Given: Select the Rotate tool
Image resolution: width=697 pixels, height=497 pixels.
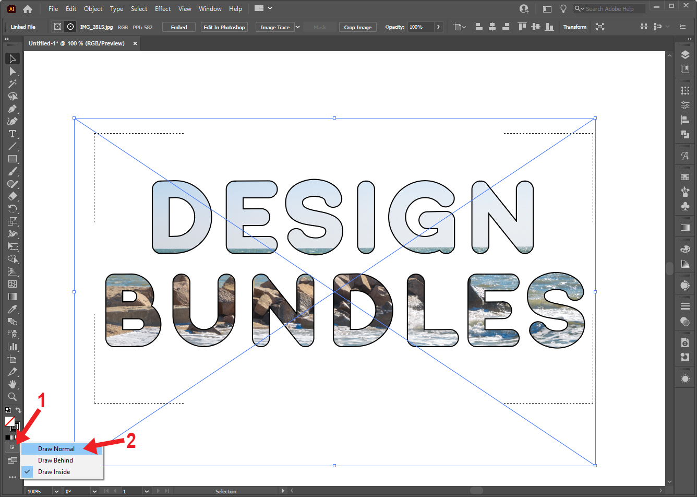Looking at the screenshot, I should click(13, 209).
